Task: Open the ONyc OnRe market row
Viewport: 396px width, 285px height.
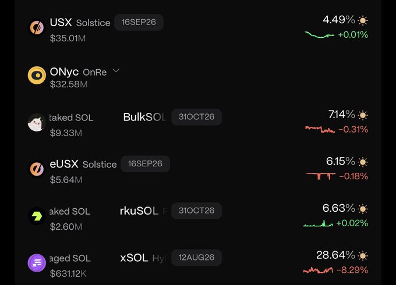Action: click(x=198, y=75)
